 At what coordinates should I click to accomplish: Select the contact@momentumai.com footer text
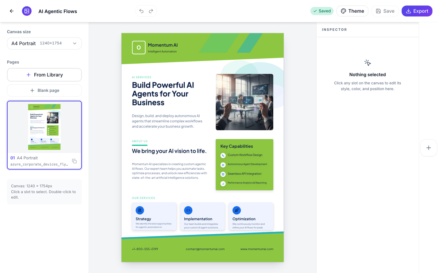pyautogui.click(x=205, y=249)
